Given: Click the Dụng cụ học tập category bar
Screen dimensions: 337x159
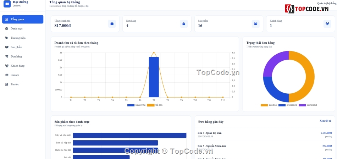Looking at the screenshot, I should [x=115, y=150].
